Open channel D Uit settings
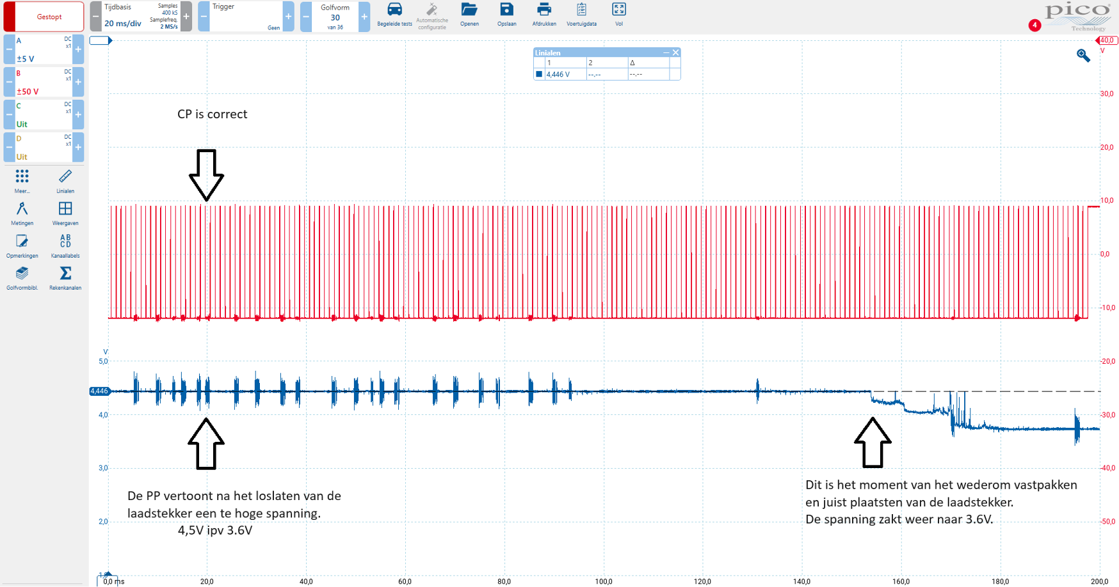Image resolution: width=1119 pixels, height=587 pixels. point(44,147)
